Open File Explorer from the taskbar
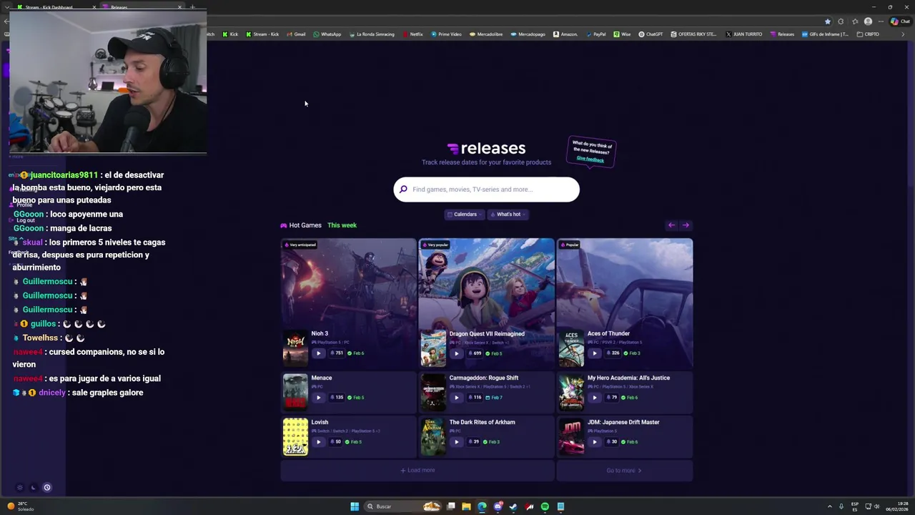915x515 pixels. [x=466, y=506]
